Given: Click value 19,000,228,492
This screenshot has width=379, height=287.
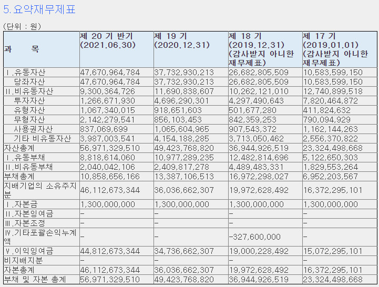Looking at the screenshot, I should coord(259,251).
